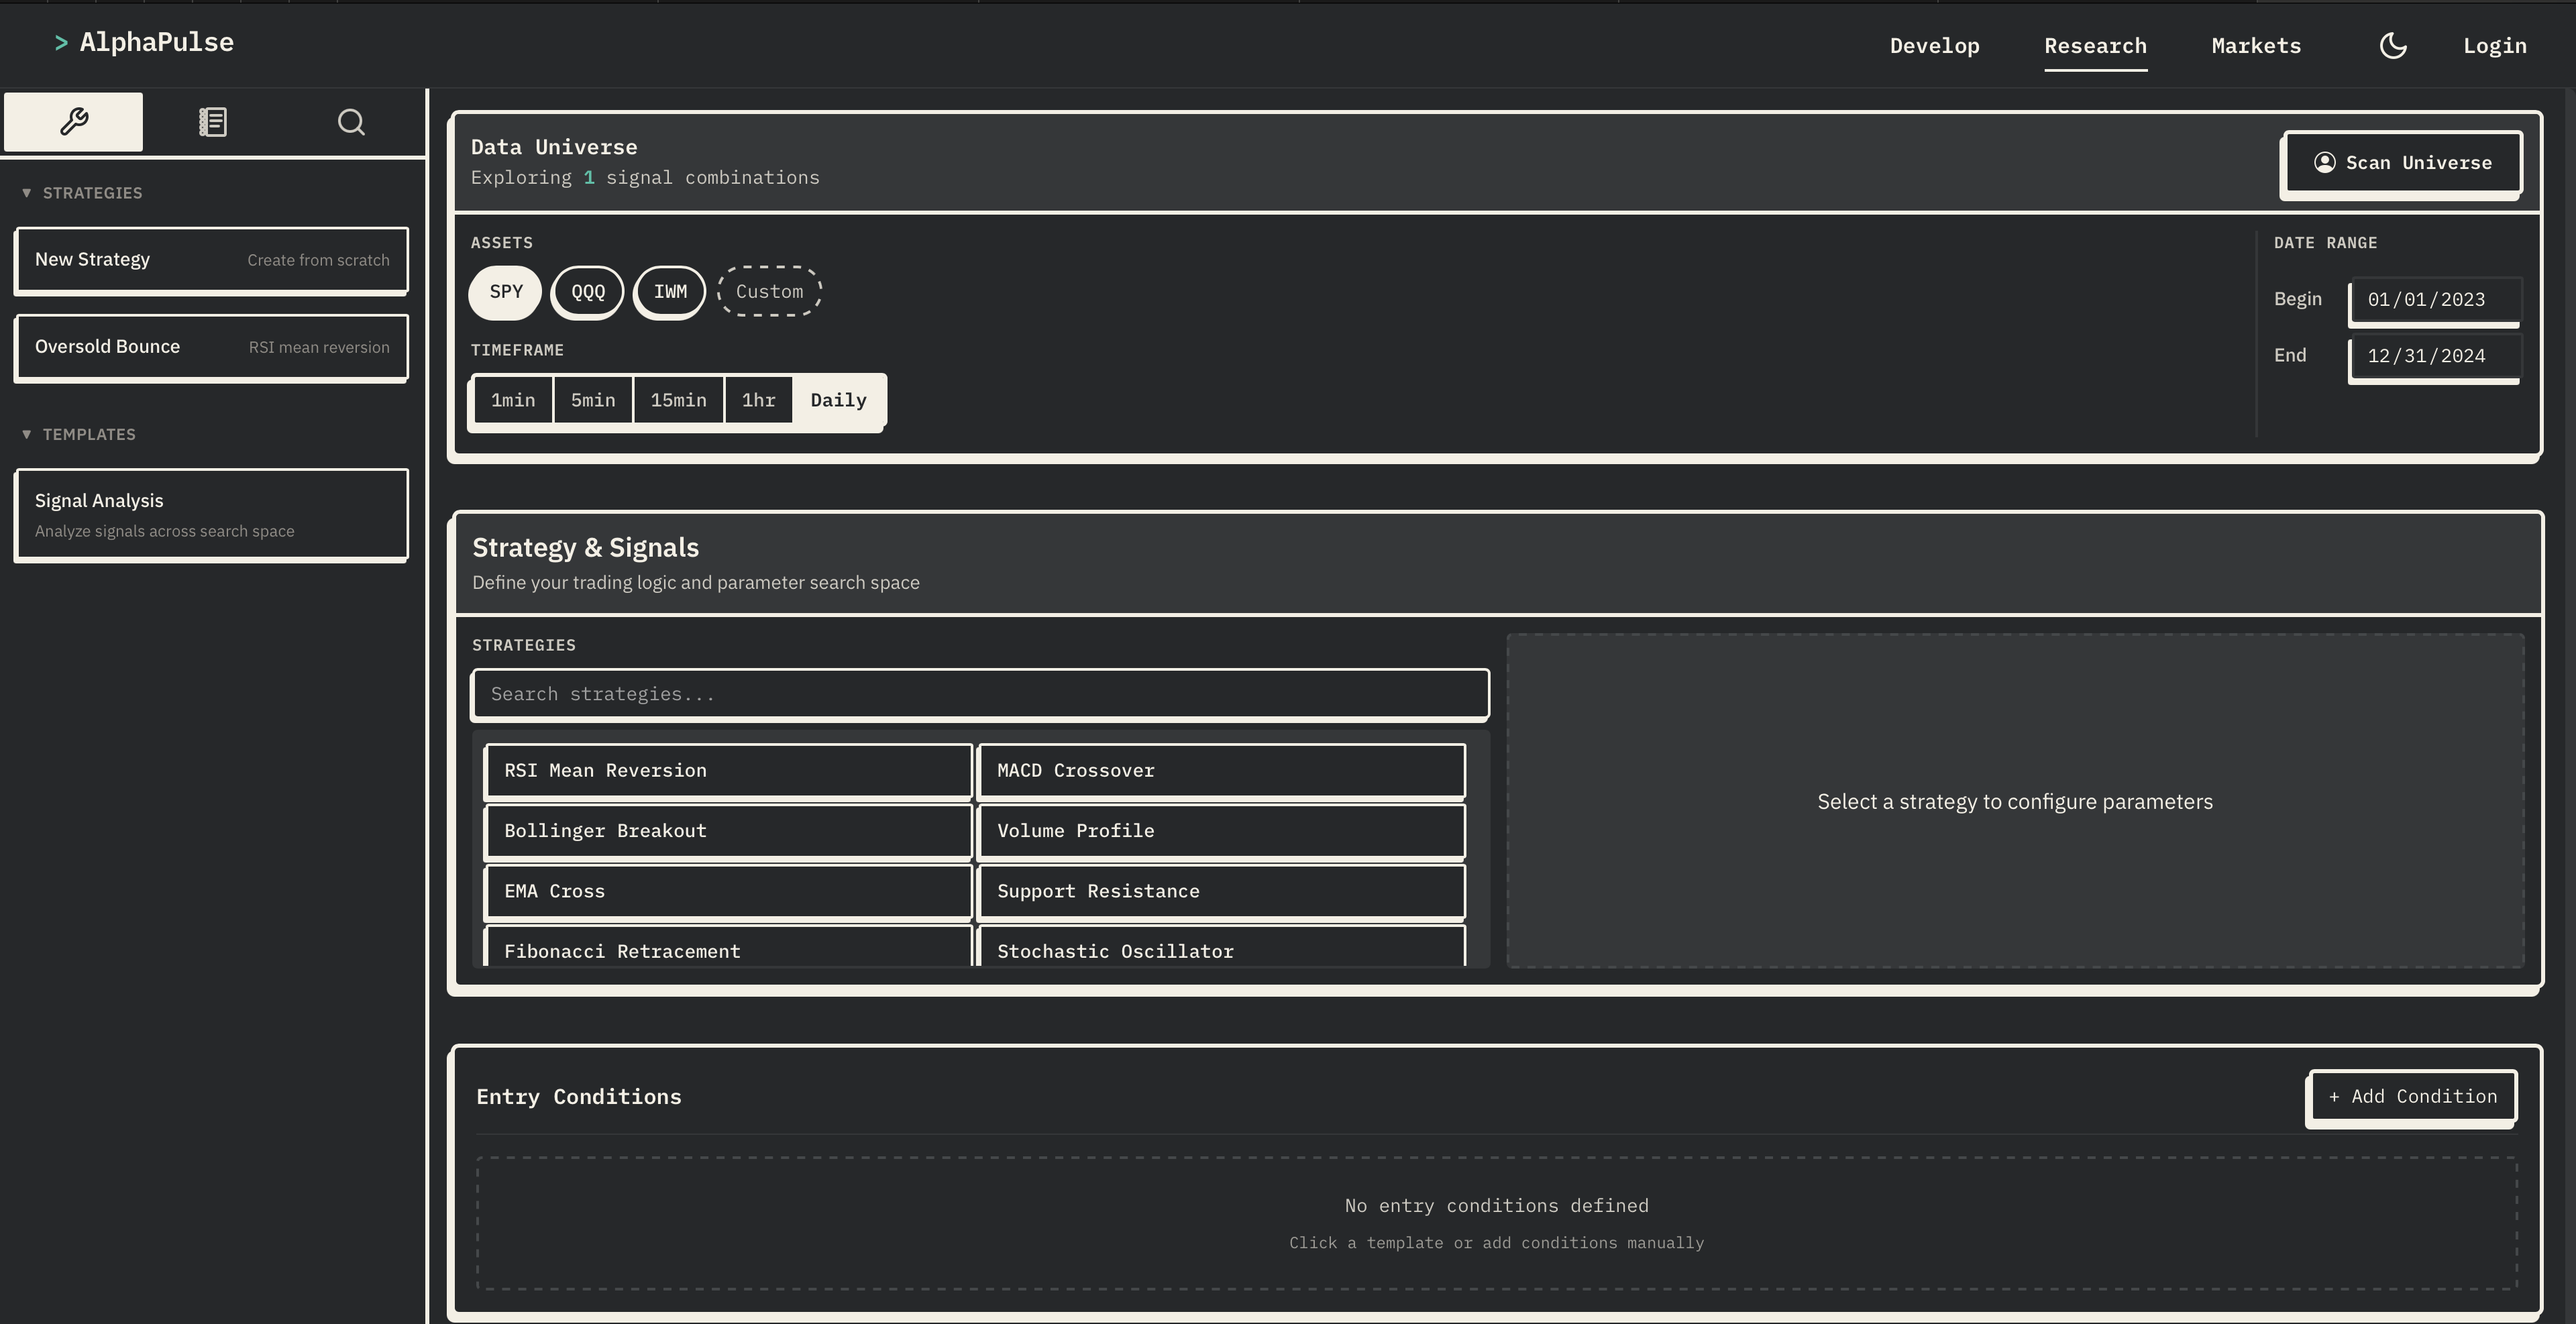
Task: Select the wrench builder sidebar tab
Action: [x=73, y=122]
